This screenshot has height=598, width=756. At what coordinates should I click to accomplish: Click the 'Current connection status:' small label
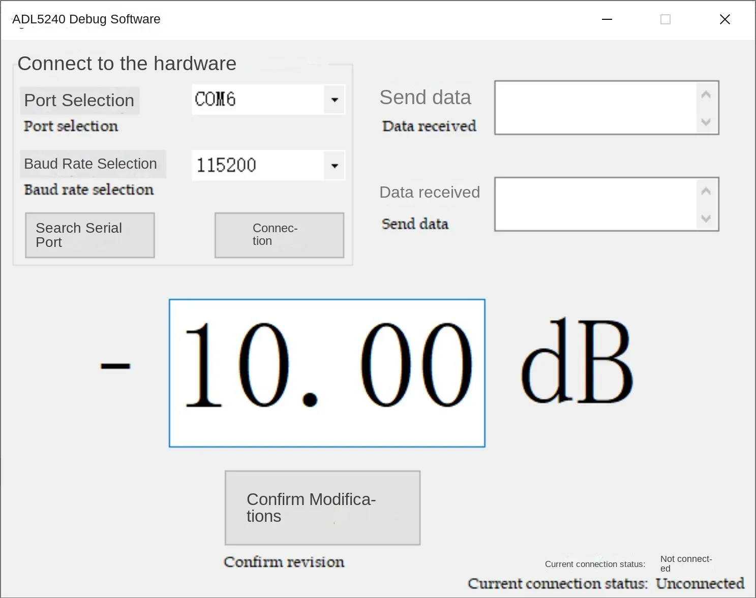pos(595,564)
